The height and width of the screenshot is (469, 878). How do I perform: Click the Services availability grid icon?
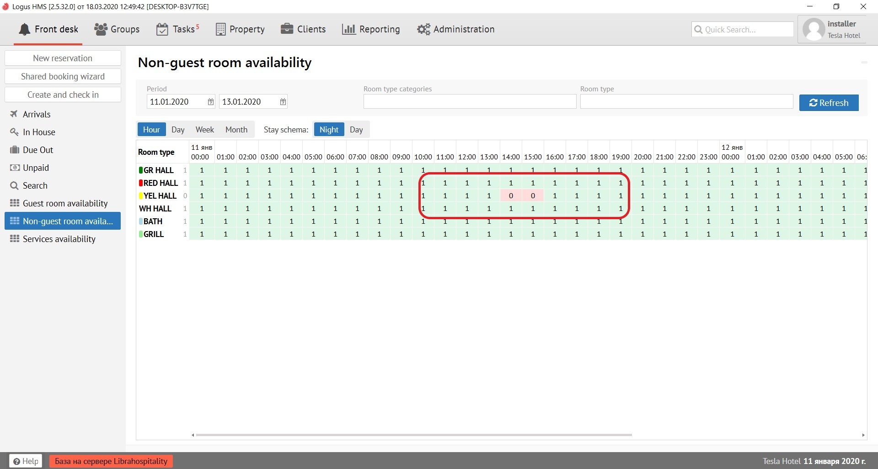(x=15, y=239)
